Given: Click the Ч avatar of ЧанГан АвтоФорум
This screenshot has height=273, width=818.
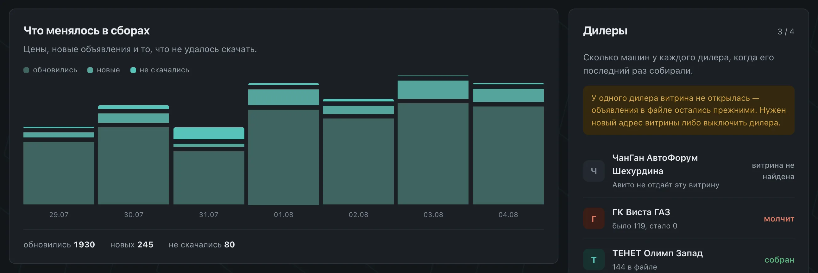Looking at the screenshot, I should 594,171.
